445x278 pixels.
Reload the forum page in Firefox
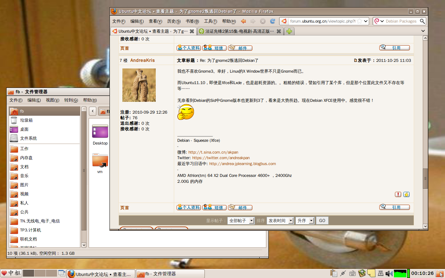273,21
